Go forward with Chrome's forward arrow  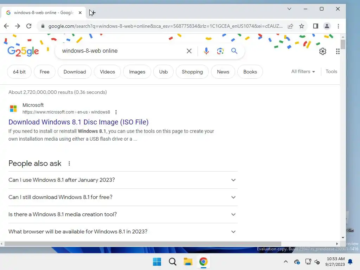click(x=18, y=26)
